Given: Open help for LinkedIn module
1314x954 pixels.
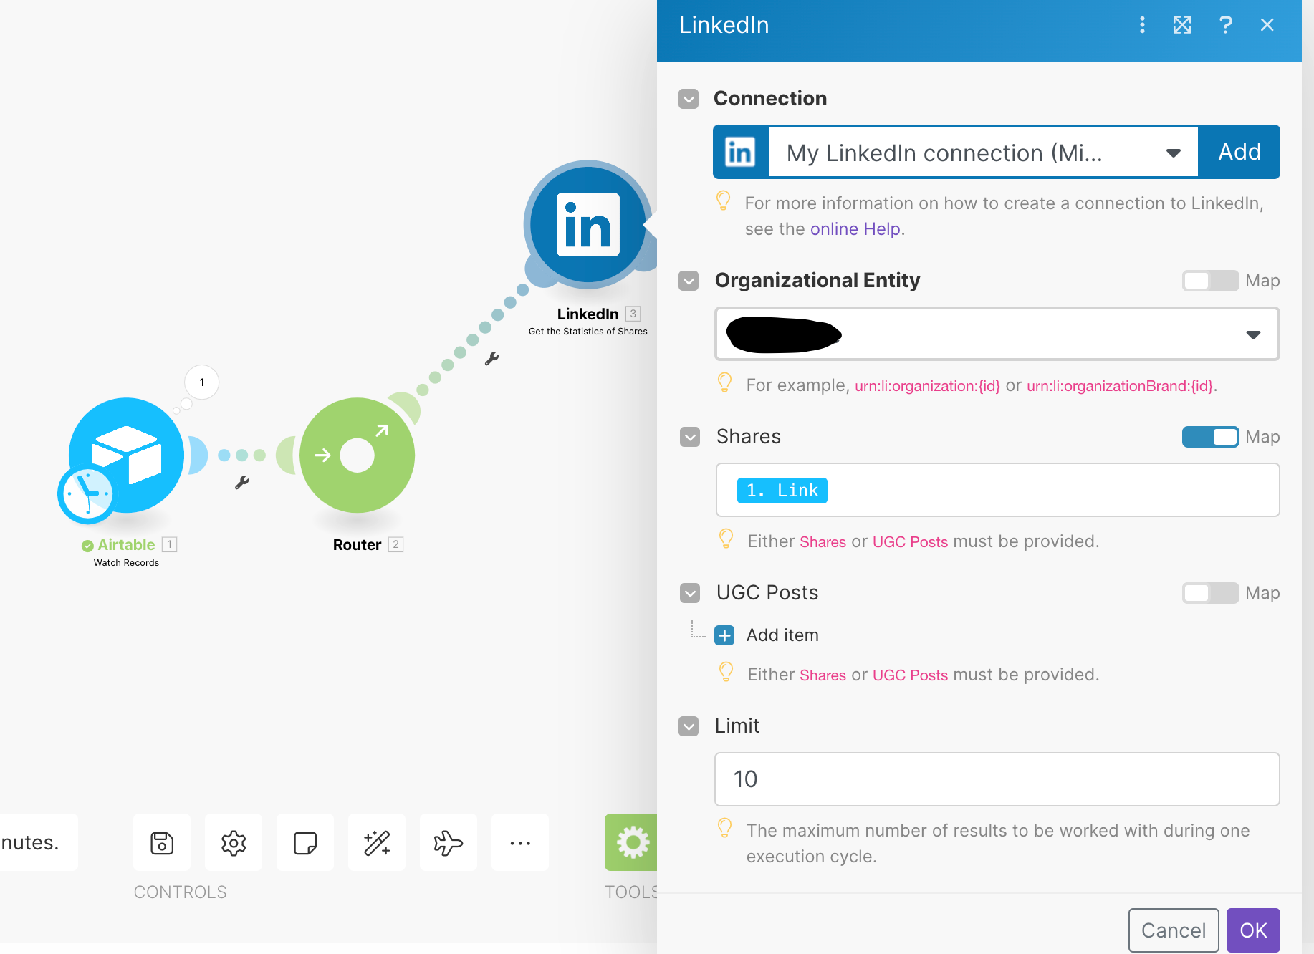Looking at the screenshot, I should tap(1226, 25).
